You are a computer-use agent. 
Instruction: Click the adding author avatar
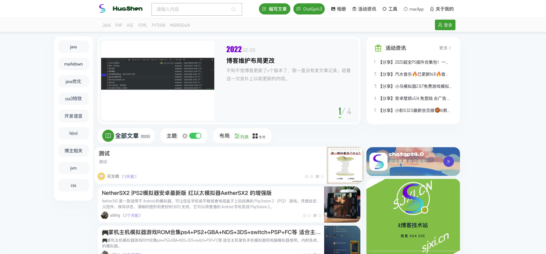pos(104,215)
